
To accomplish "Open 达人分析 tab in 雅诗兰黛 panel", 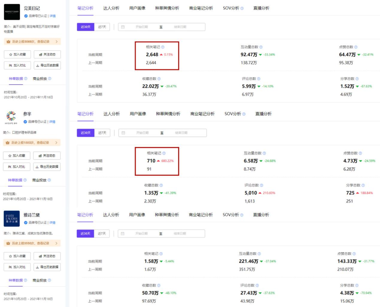I will click(x=111, y=215).
